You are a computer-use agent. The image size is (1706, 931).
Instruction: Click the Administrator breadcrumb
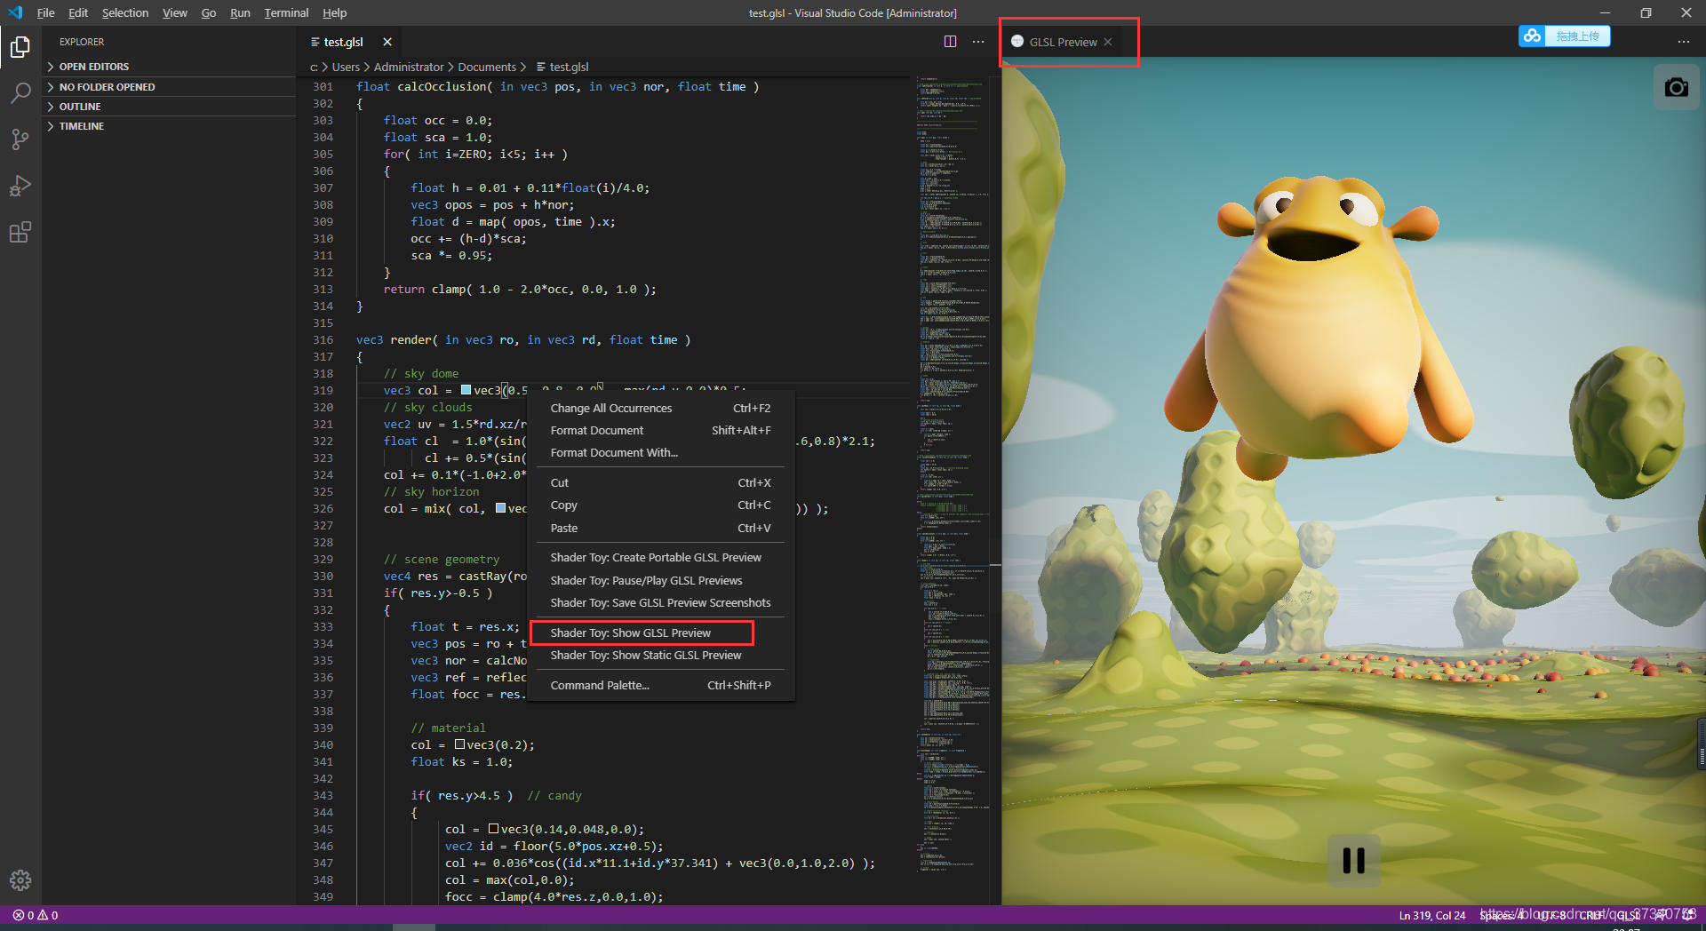pos(409,68)
